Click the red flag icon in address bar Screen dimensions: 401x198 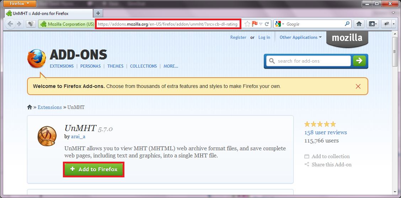(x=255, y=24)
